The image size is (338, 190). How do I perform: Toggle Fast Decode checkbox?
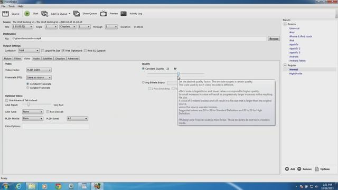pyautogui.click(x=48, y=112)
